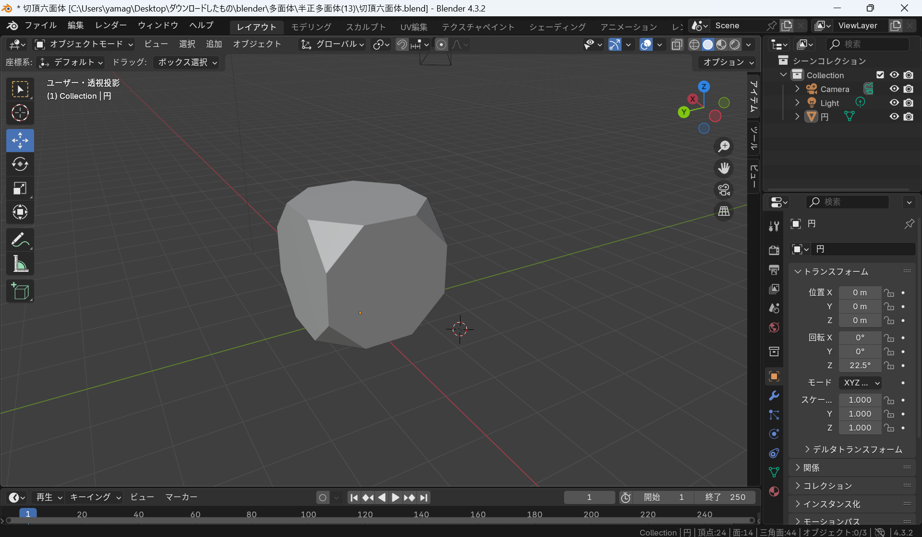Select the Measure ruler tool
The image size is (922, 537).
pos(20,264)
